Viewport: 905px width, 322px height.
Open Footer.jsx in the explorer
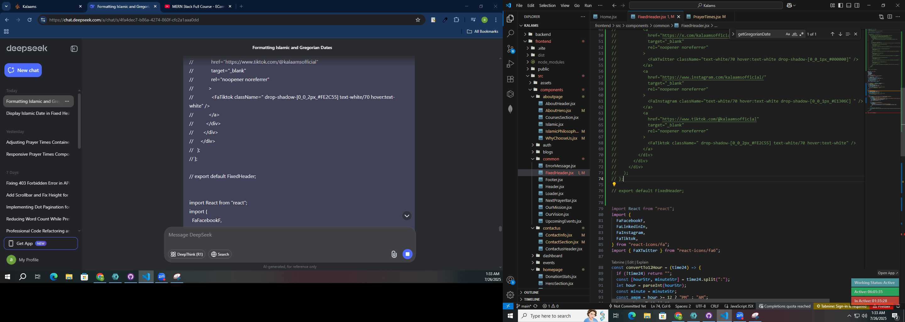click(554, 180)
